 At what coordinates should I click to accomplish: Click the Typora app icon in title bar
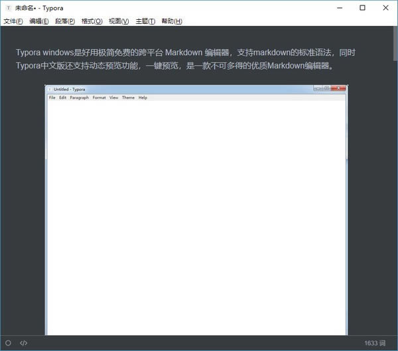[7, 8]
